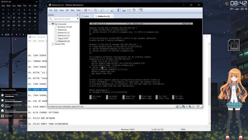Select day 31 in January calendar

24,25
